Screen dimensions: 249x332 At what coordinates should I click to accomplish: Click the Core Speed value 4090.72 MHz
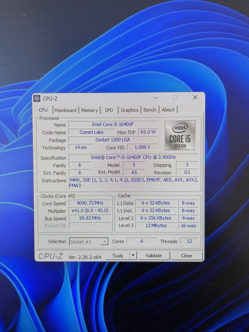(90, 203)
